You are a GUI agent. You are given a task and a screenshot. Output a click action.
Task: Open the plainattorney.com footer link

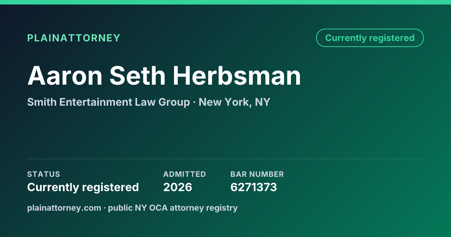(64, 208)
